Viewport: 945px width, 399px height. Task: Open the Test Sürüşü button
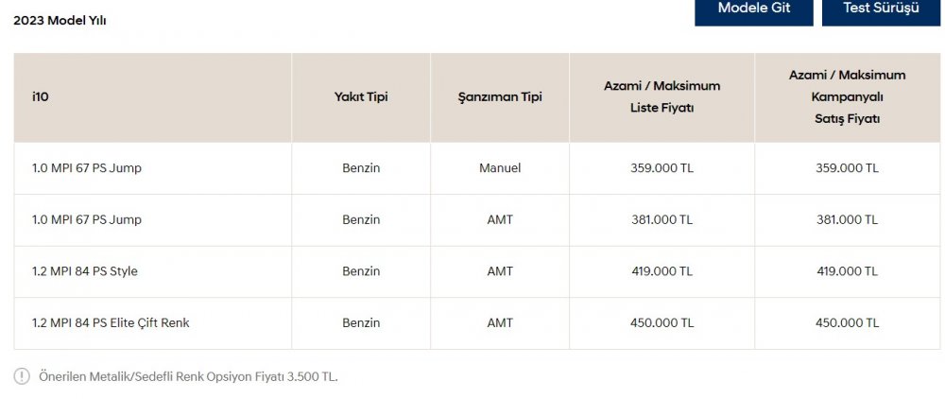(881, 10)
